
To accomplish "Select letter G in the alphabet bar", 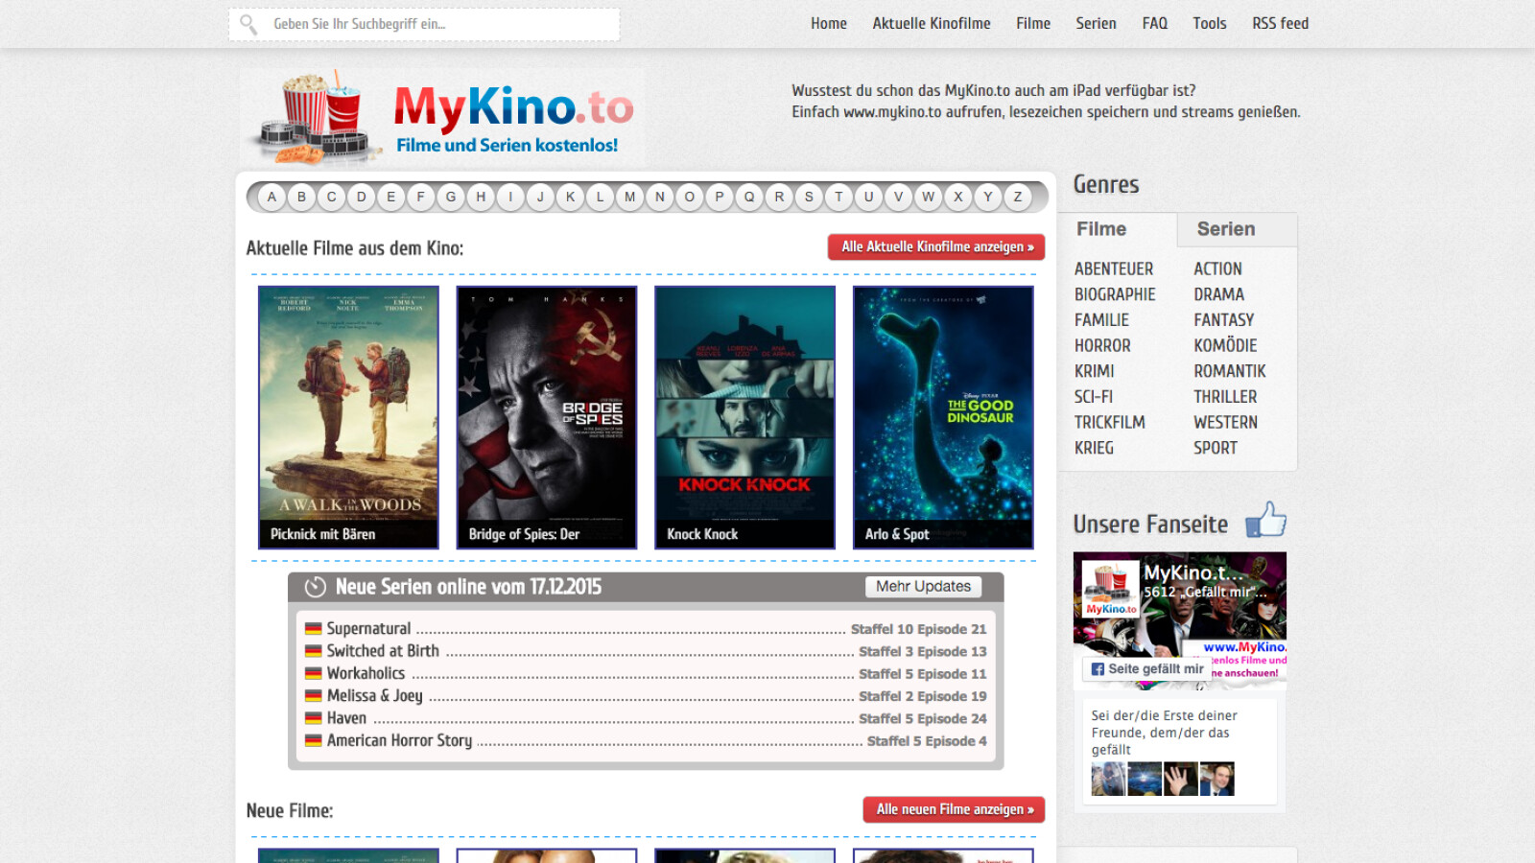I will 451,197.
